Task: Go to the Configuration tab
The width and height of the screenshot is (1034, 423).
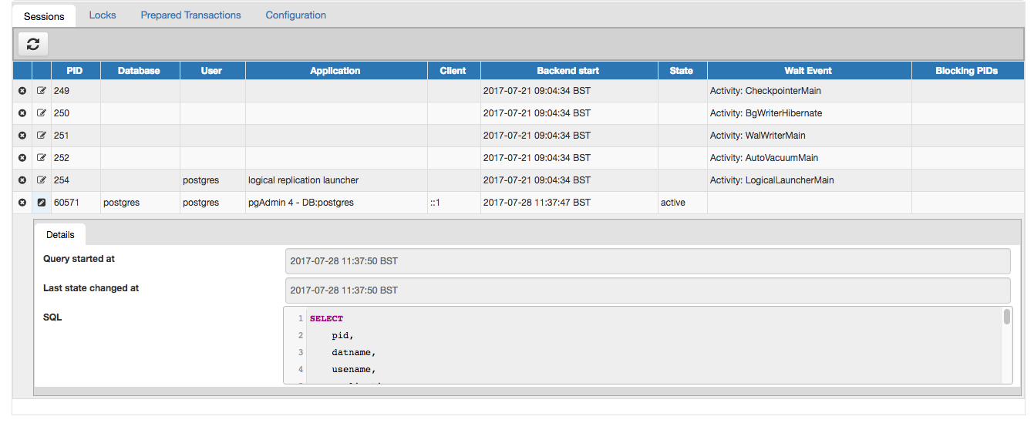Action: pyautogui.click(x=295, y=15)
